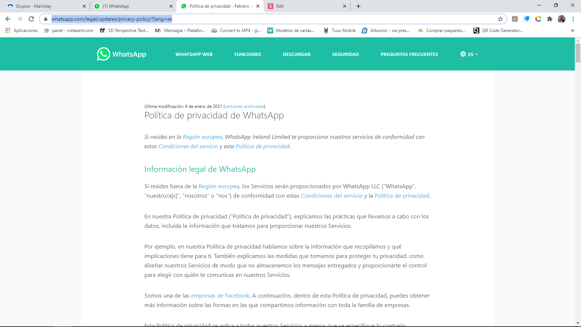This screenshot has width=581, height=327.
Task: Open the 3D Perspective Text bookmark
Action: (124, 31)
